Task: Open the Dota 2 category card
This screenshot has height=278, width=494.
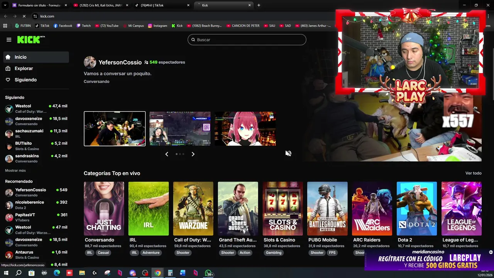Action: click(x=417, y=208)
